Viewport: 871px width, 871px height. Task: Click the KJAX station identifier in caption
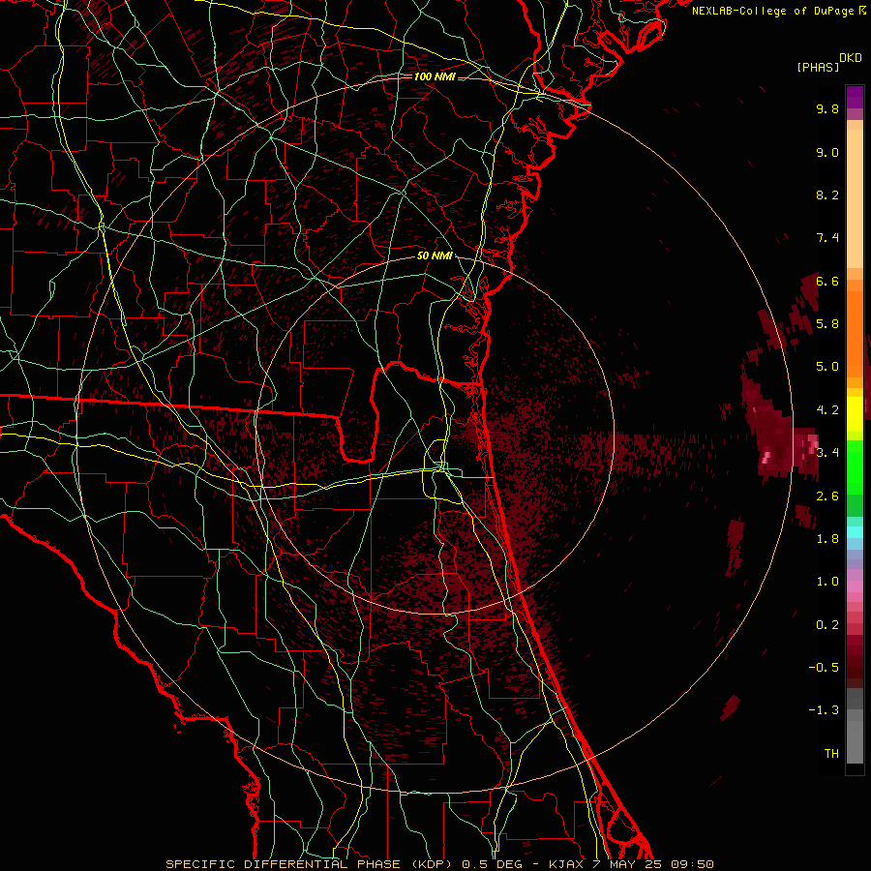coord(568,864)
